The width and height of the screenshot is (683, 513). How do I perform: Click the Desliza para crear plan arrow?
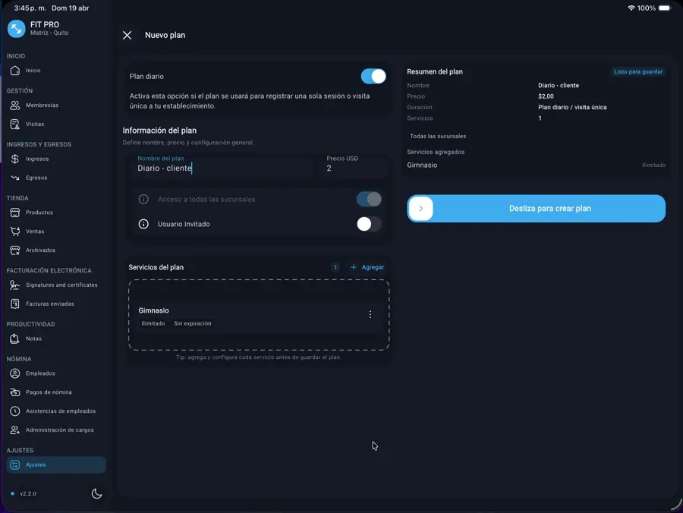[421, 209]
